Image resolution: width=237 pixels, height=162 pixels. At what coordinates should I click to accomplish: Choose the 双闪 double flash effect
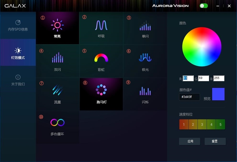click(57, 61)
